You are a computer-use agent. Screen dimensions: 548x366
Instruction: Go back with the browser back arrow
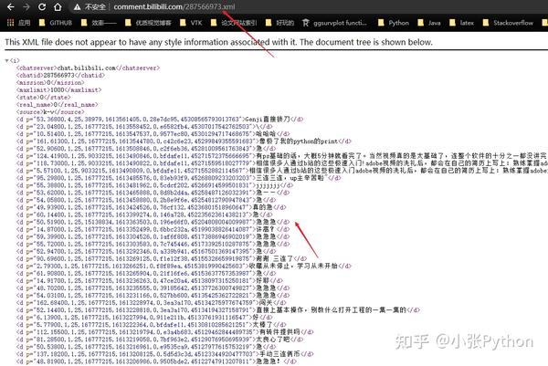(10, 6)
